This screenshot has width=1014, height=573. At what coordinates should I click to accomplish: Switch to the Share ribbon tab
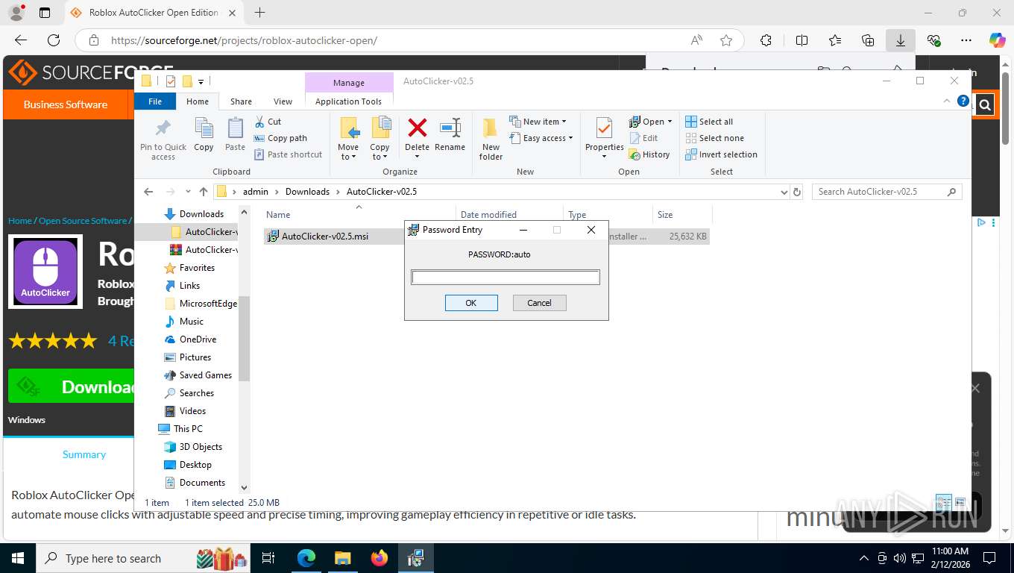point(241,101)
